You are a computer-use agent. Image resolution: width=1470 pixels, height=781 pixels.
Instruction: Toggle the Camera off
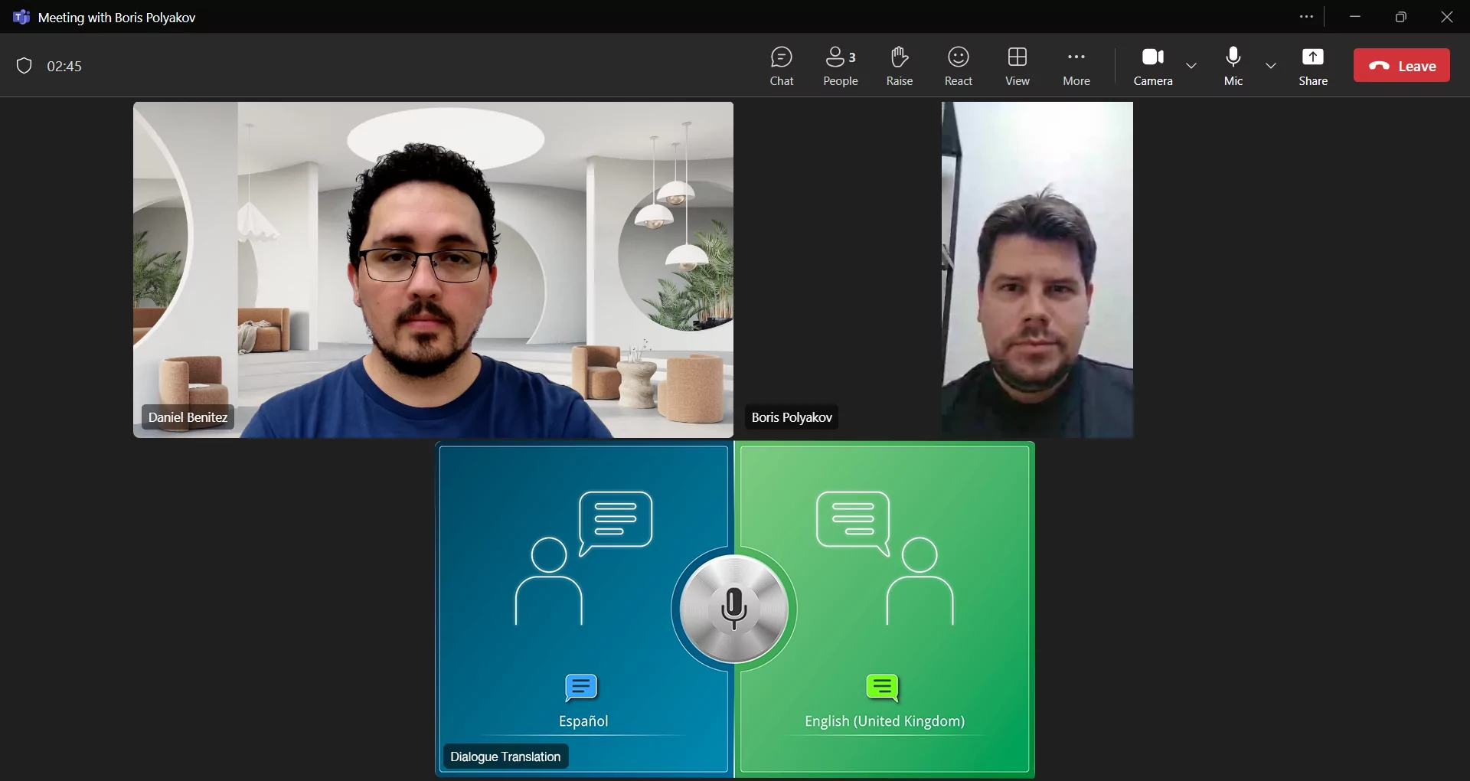pyautogui.click(x=1152, y=66)
